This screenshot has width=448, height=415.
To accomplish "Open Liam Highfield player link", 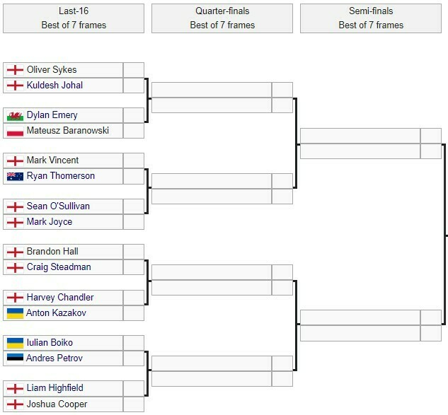I will (x=54, y=388).
